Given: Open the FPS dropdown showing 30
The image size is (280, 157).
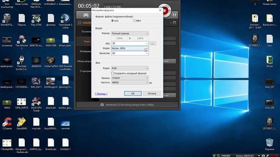Looking at the screenshot, I should [130, 43].
